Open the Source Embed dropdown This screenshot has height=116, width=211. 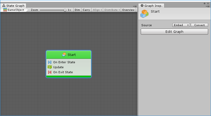[181, 25]
